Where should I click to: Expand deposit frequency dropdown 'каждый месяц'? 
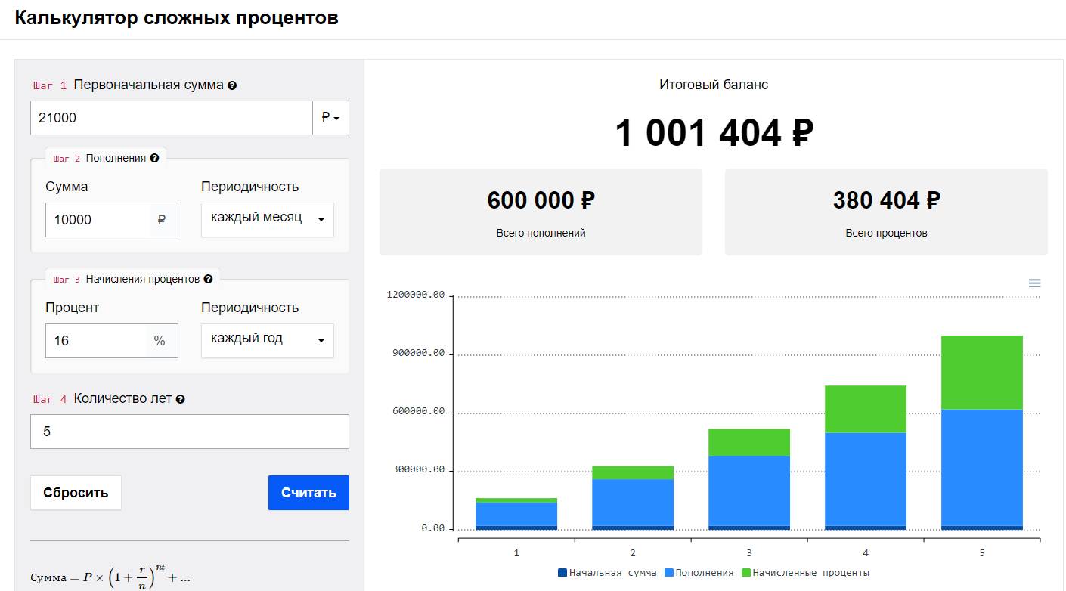tap(267, 219)
